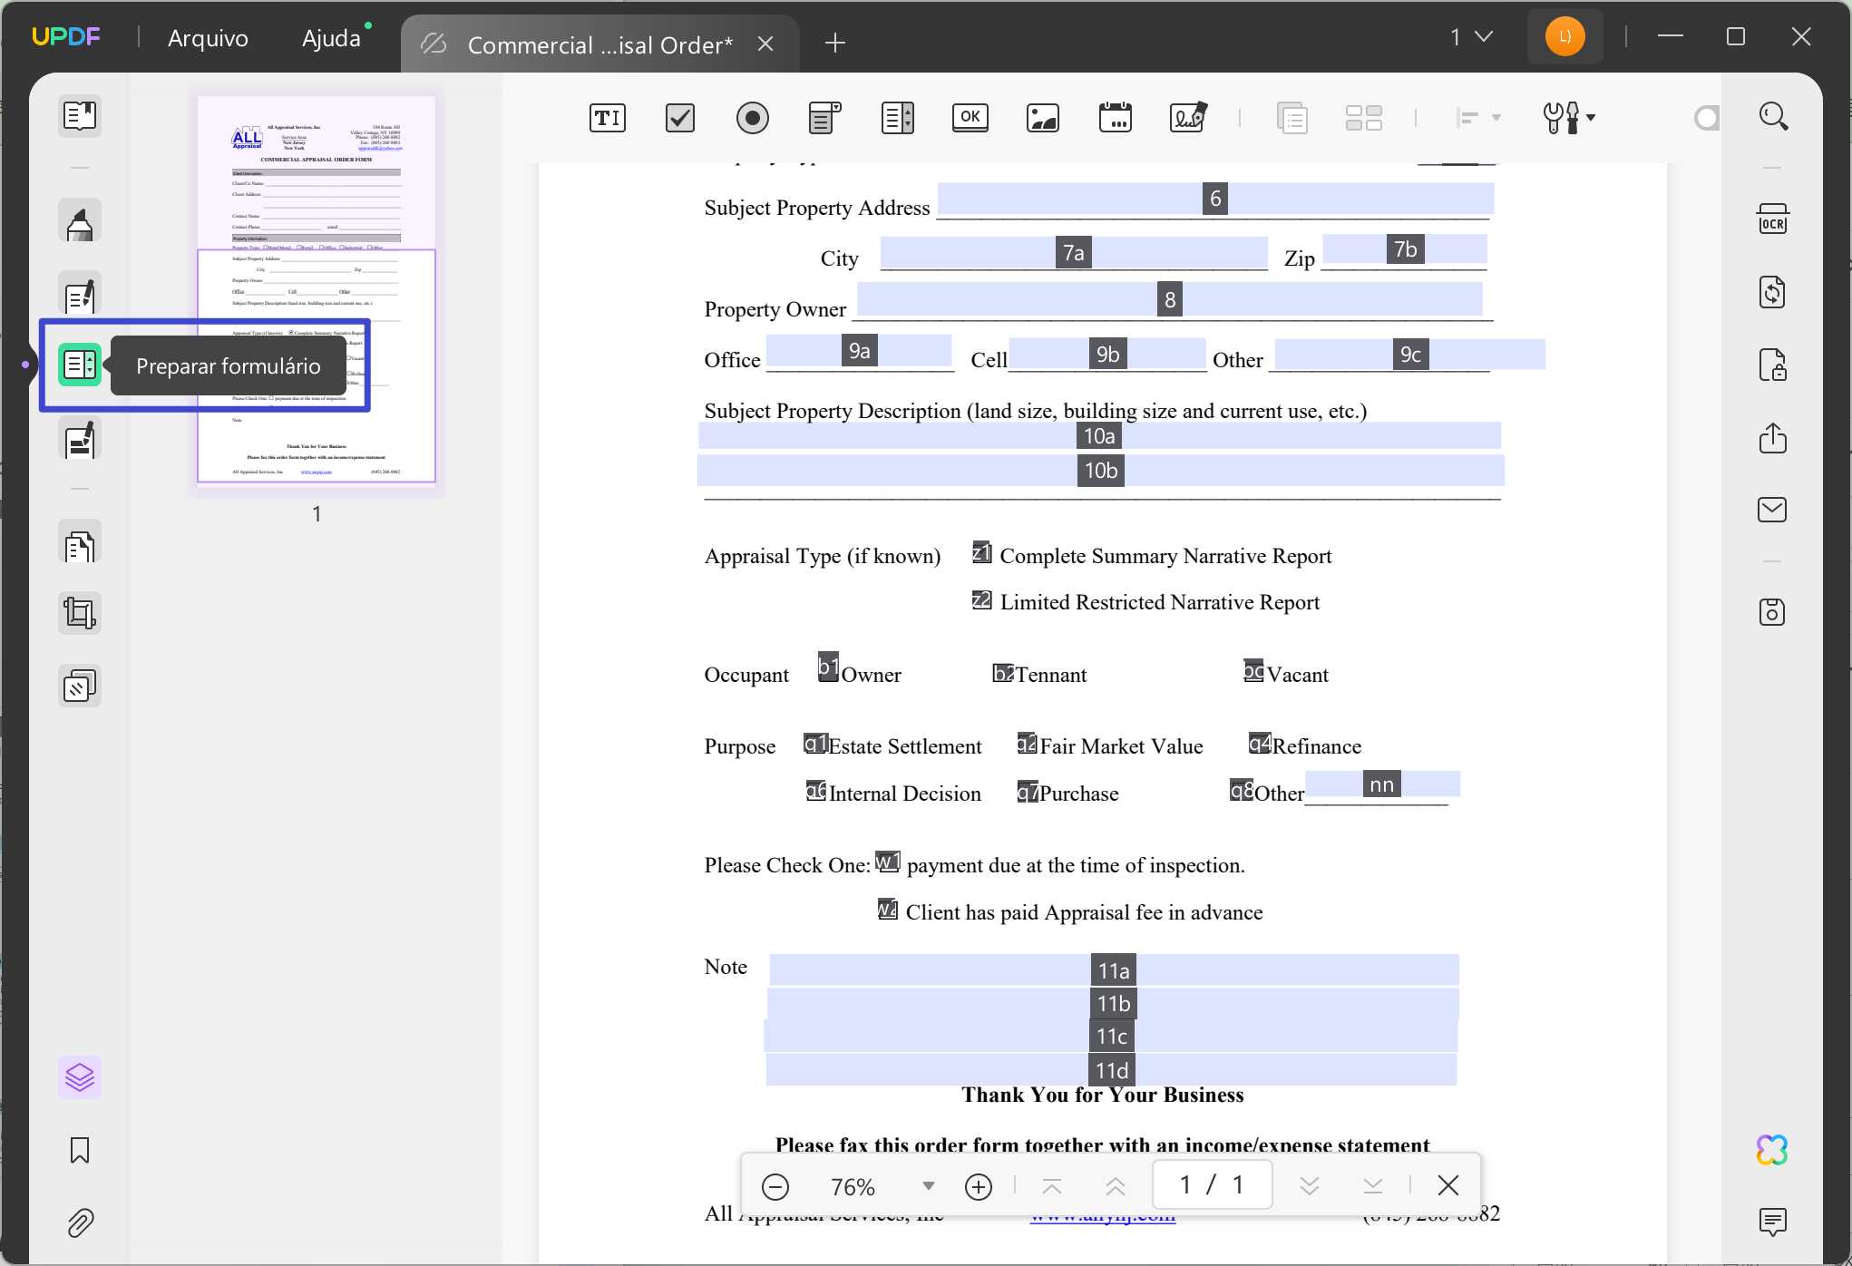The height and width of the screenshot is (1266, 1852).
Task: Check the Fair Market Value checkbox
Action: [x=1027, y=743]
